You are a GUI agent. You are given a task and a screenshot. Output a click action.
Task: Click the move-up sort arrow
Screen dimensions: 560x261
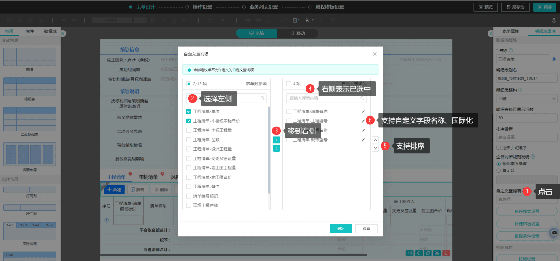tap(375, 140)
